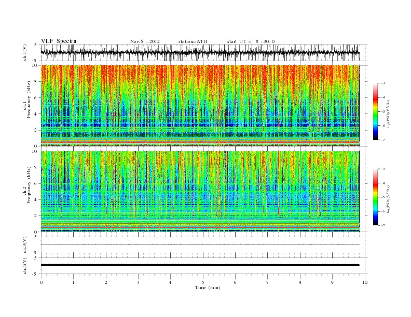The image size is (411, 317).
Task: Click the color scale bar beside ch.1
Action: 375,112
